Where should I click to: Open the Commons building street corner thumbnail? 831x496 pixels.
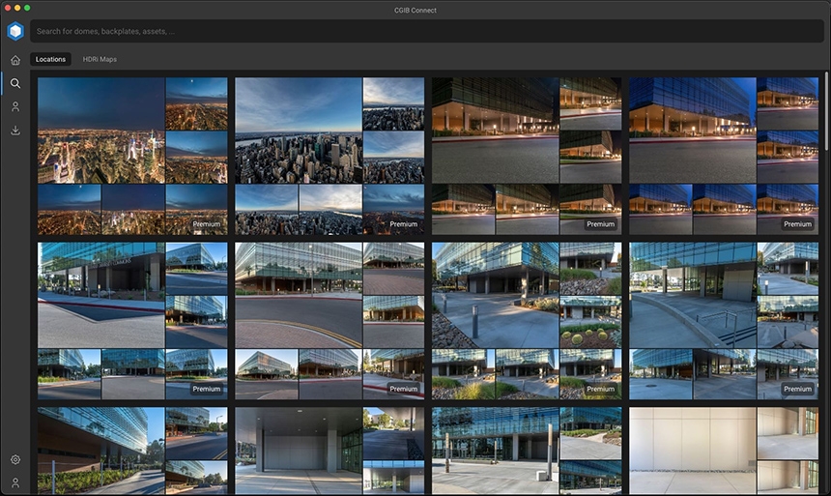(101, 295)
